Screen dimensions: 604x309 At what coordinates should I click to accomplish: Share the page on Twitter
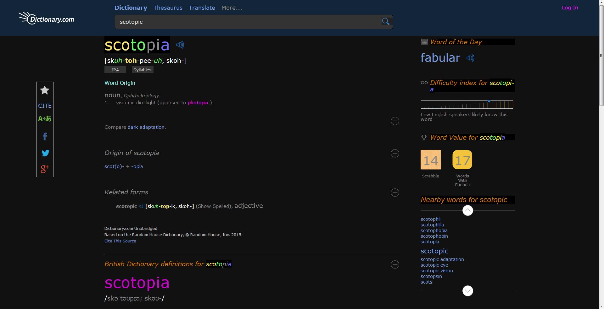coord(45,153)
